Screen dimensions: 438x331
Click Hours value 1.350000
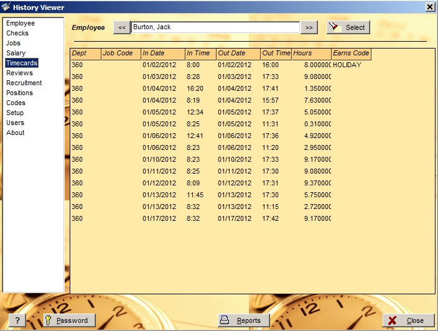(317, 88)
